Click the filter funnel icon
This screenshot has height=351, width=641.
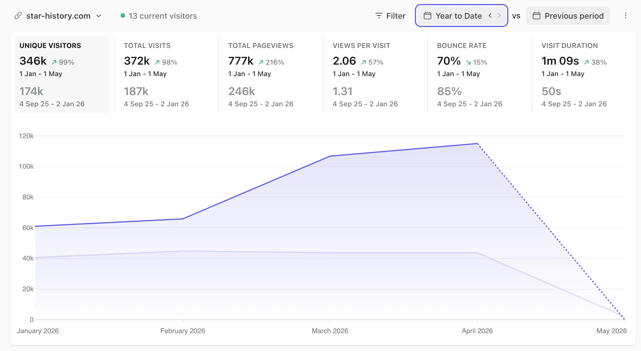point(378,16)
